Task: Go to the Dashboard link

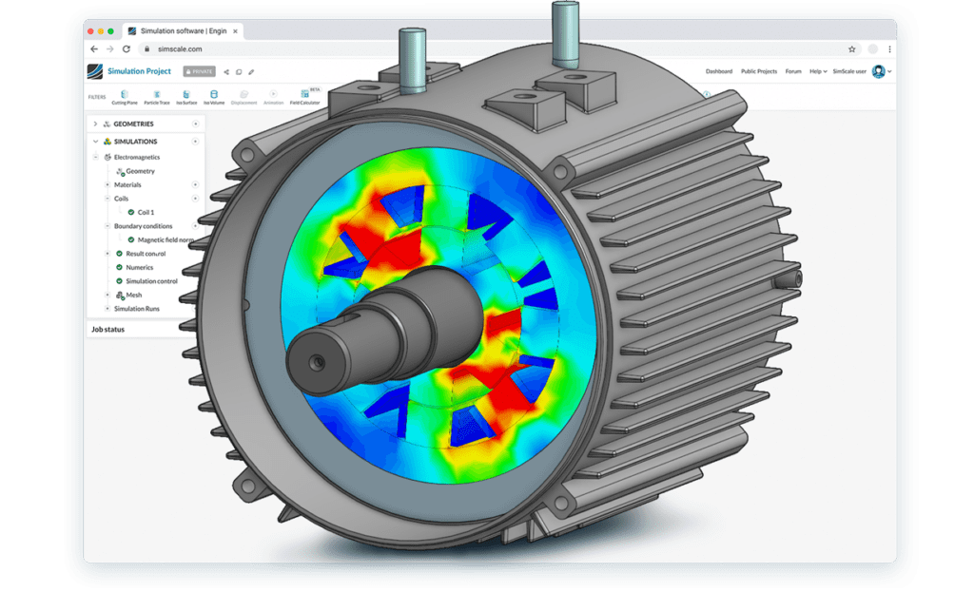Action: [x=719, y=71]
